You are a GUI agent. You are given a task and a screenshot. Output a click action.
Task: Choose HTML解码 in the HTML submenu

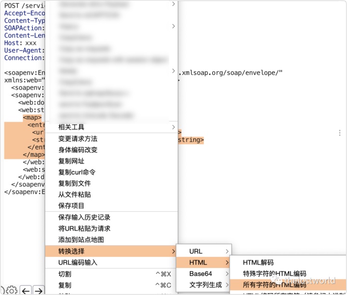pos(288,263)
